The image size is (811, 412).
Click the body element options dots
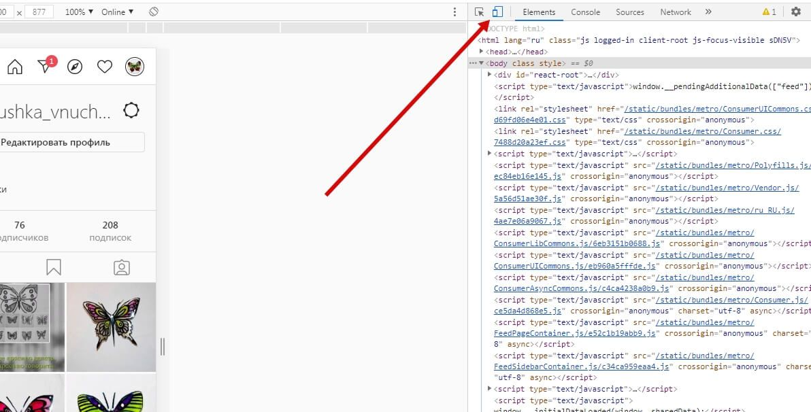tap(472, 63)
